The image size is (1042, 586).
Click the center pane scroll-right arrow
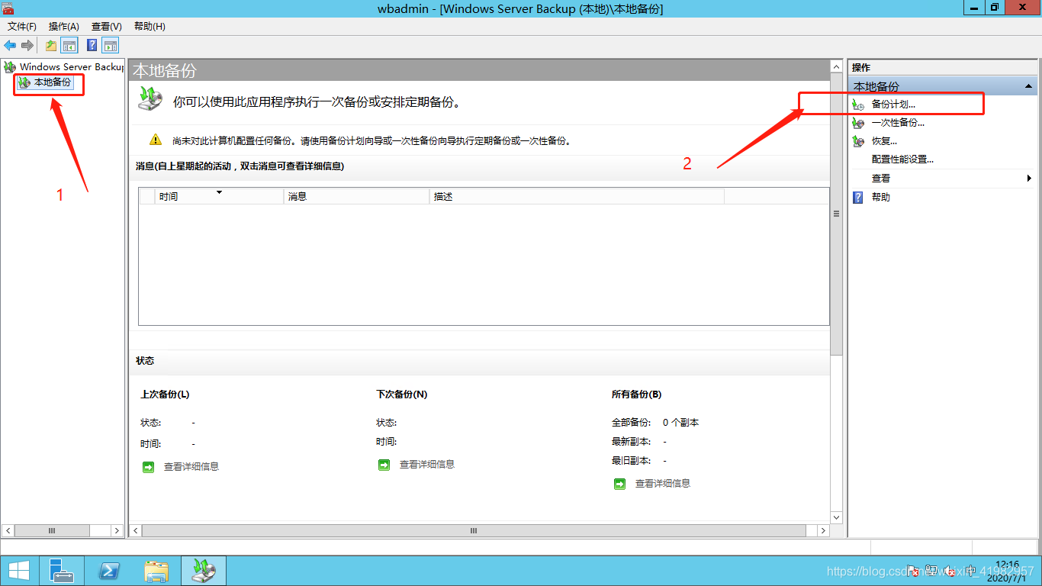[x=823, y=530]
